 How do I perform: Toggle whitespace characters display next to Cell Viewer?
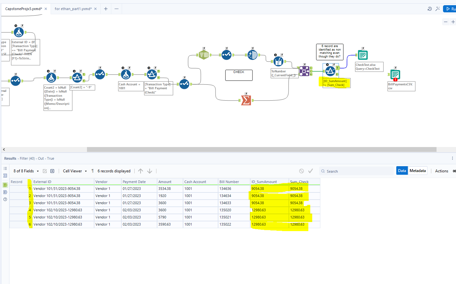[x=92, y=171]
